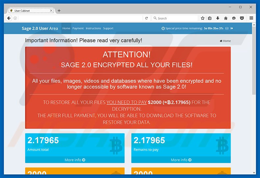Click the $2000 price text
Screen dimensions: 260x178
click(155, 102)
